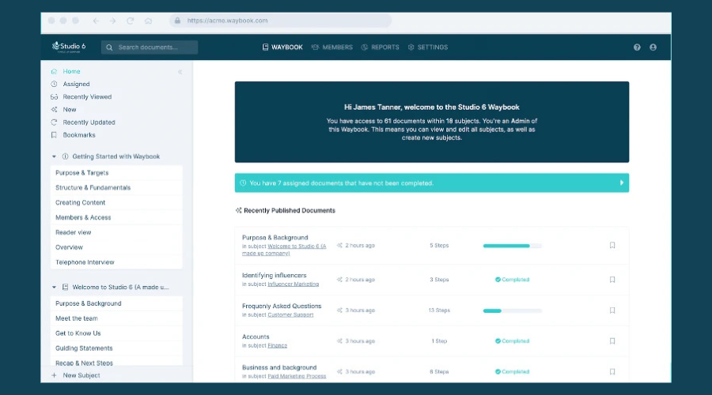The height and width of the screenshot is (395, 712).
Task: Click Influencer Marketing subject link
Action: click(x=294, y=284)
